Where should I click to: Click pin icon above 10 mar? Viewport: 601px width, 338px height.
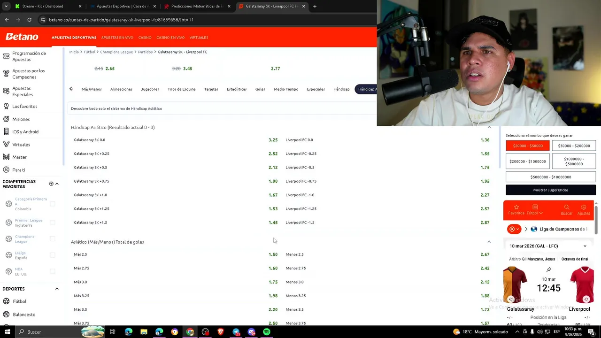pos(548,269)
